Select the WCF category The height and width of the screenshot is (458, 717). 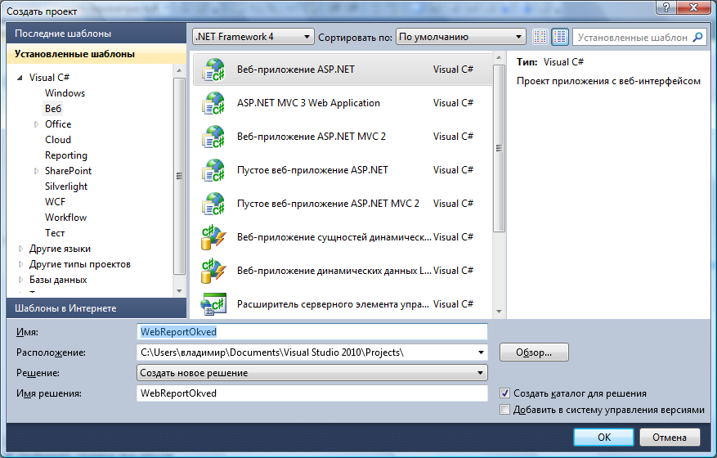tap(56, 202)
